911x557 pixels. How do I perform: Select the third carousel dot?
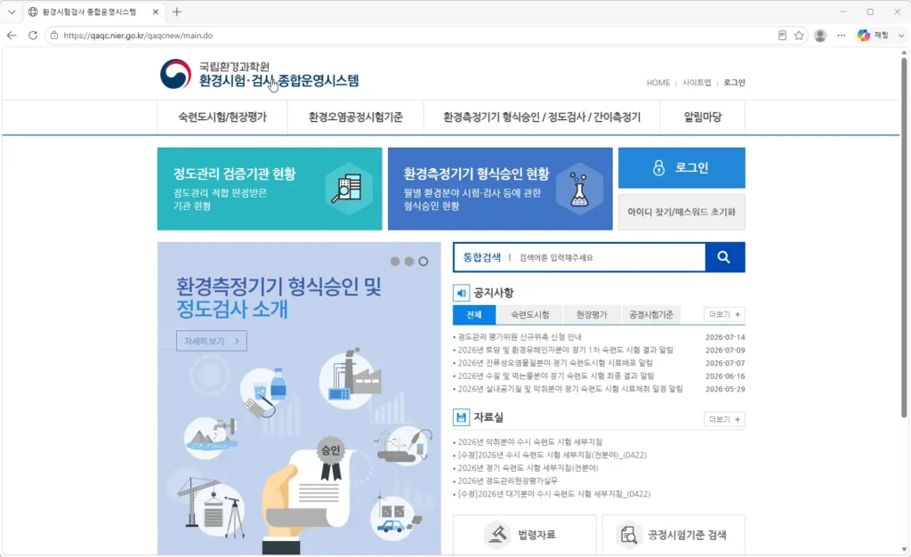tap(423, 262)
